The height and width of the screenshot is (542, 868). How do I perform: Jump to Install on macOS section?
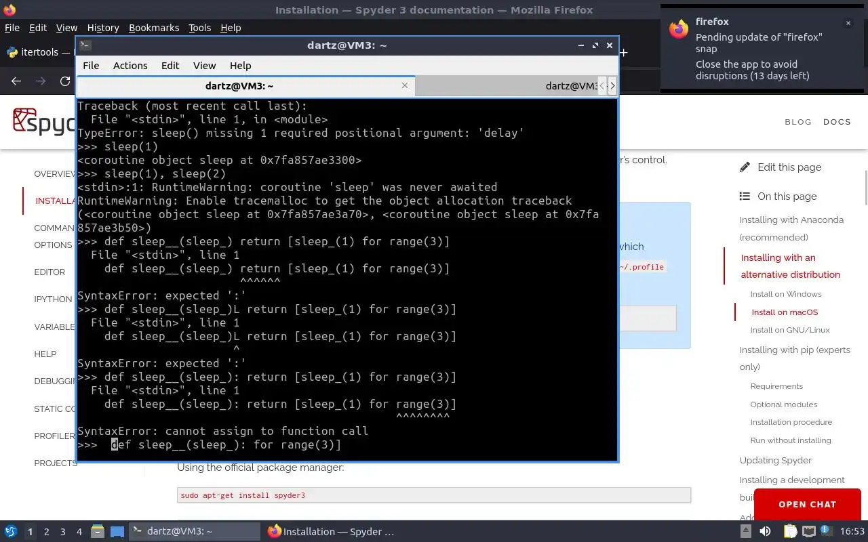coord(785,312)
